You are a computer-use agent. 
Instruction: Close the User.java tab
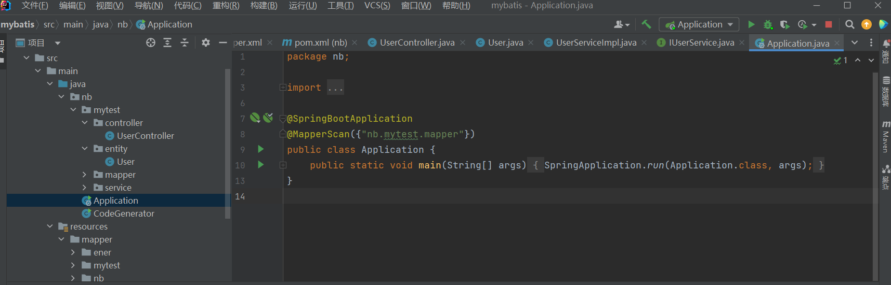(531, 42)
